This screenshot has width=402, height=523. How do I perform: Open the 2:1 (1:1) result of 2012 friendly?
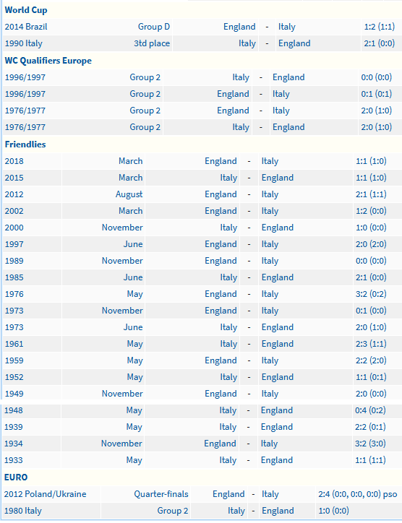coord(371,194)
